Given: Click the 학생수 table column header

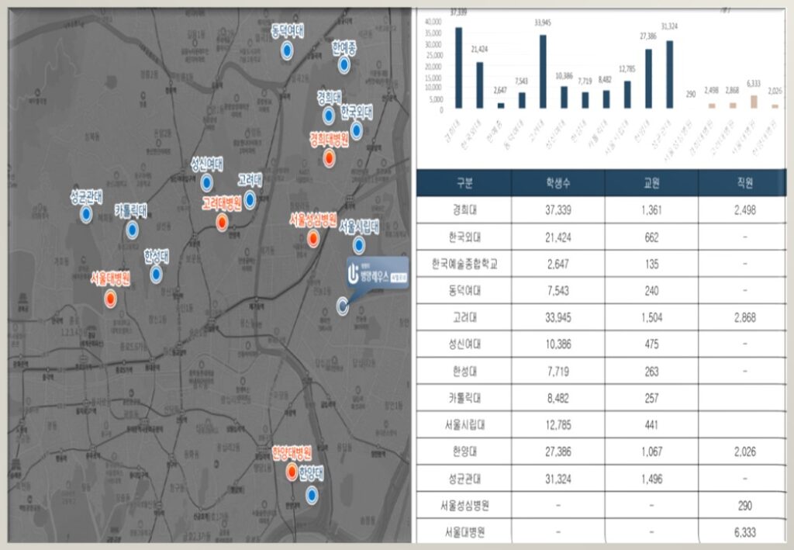Looking at the screenshot, I should pyautogui.click(x=558, y=183).
